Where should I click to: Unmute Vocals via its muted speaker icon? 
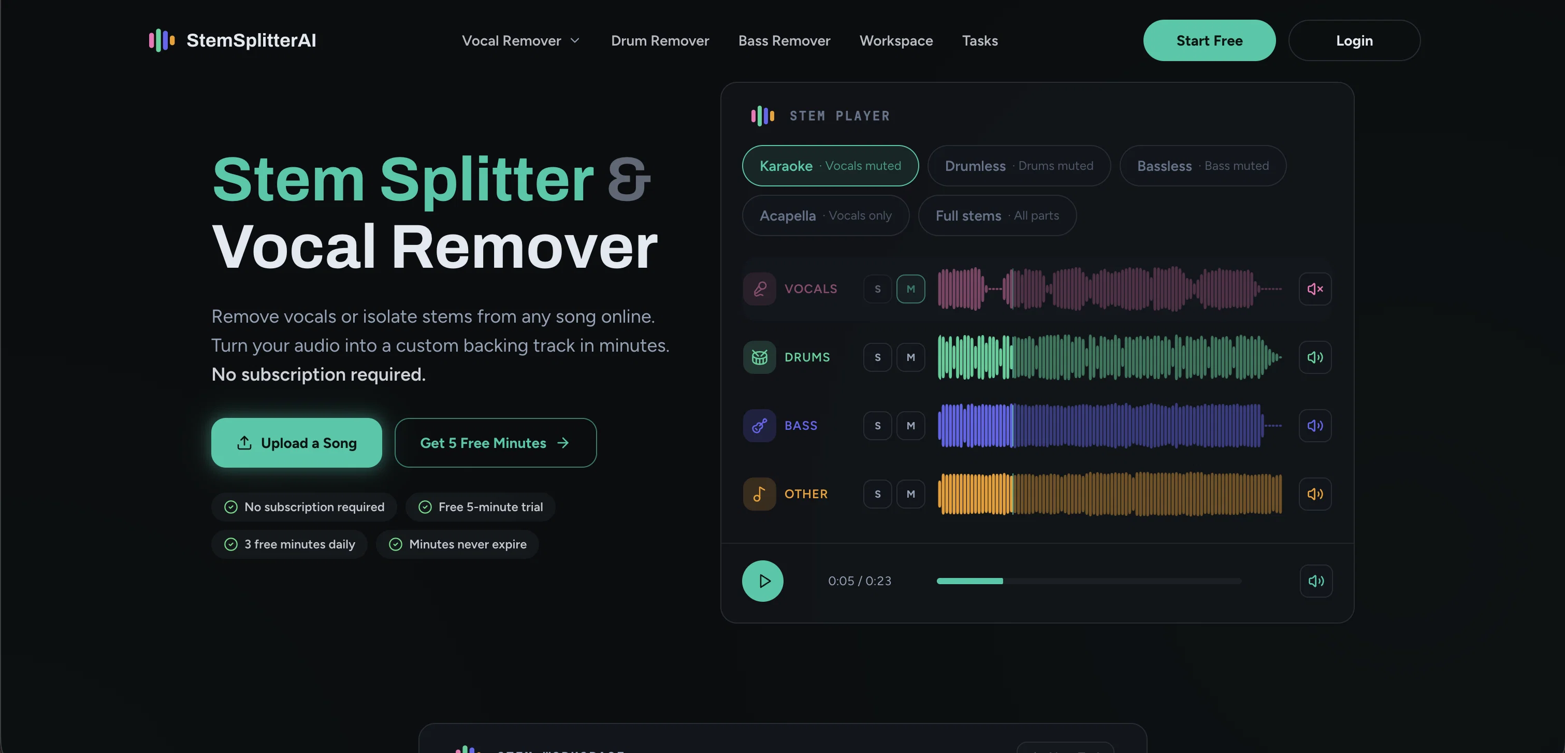coord(1315,288)
